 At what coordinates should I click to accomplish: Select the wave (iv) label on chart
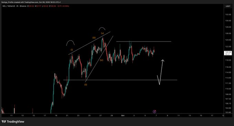click(x=102, y=60)
